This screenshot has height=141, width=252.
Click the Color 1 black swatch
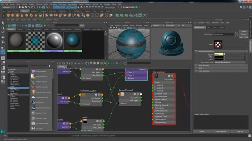(x=219, y=57)
